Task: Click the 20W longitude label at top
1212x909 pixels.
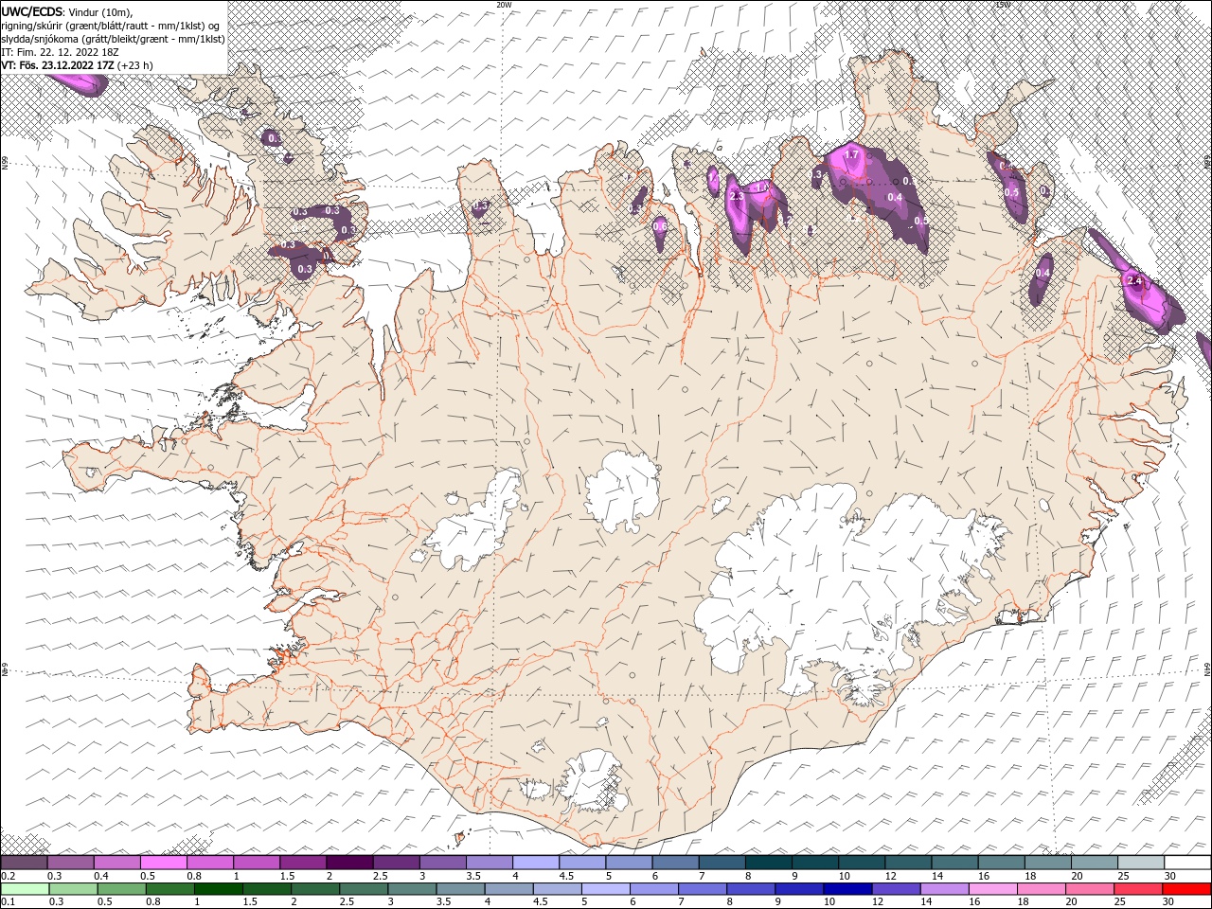Action: click(x=504, y=5)
